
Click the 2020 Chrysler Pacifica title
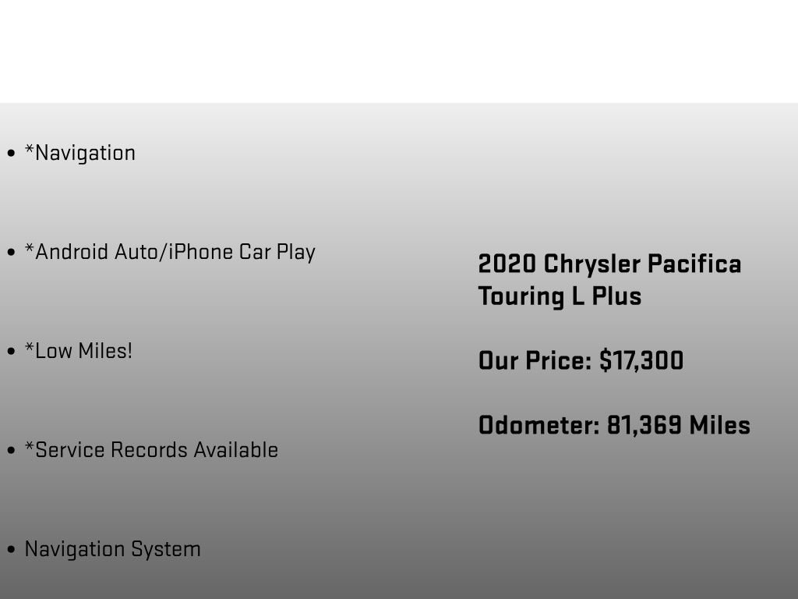pyautogui.click(x=609, y=264)
